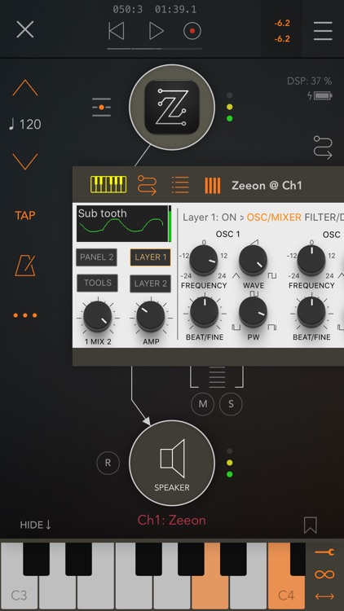The image size is (344, 611).
Task: Open the TOOLS button
Action: [x=97, y=284]
